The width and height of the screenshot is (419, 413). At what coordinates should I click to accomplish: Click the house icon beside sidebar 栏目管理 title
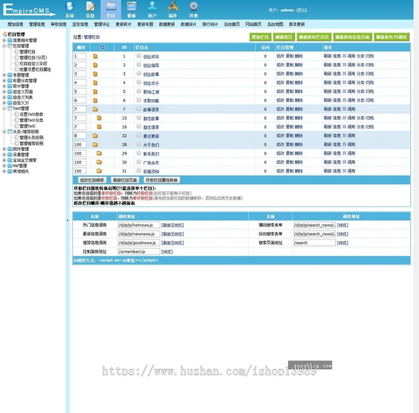pos(5,34)
